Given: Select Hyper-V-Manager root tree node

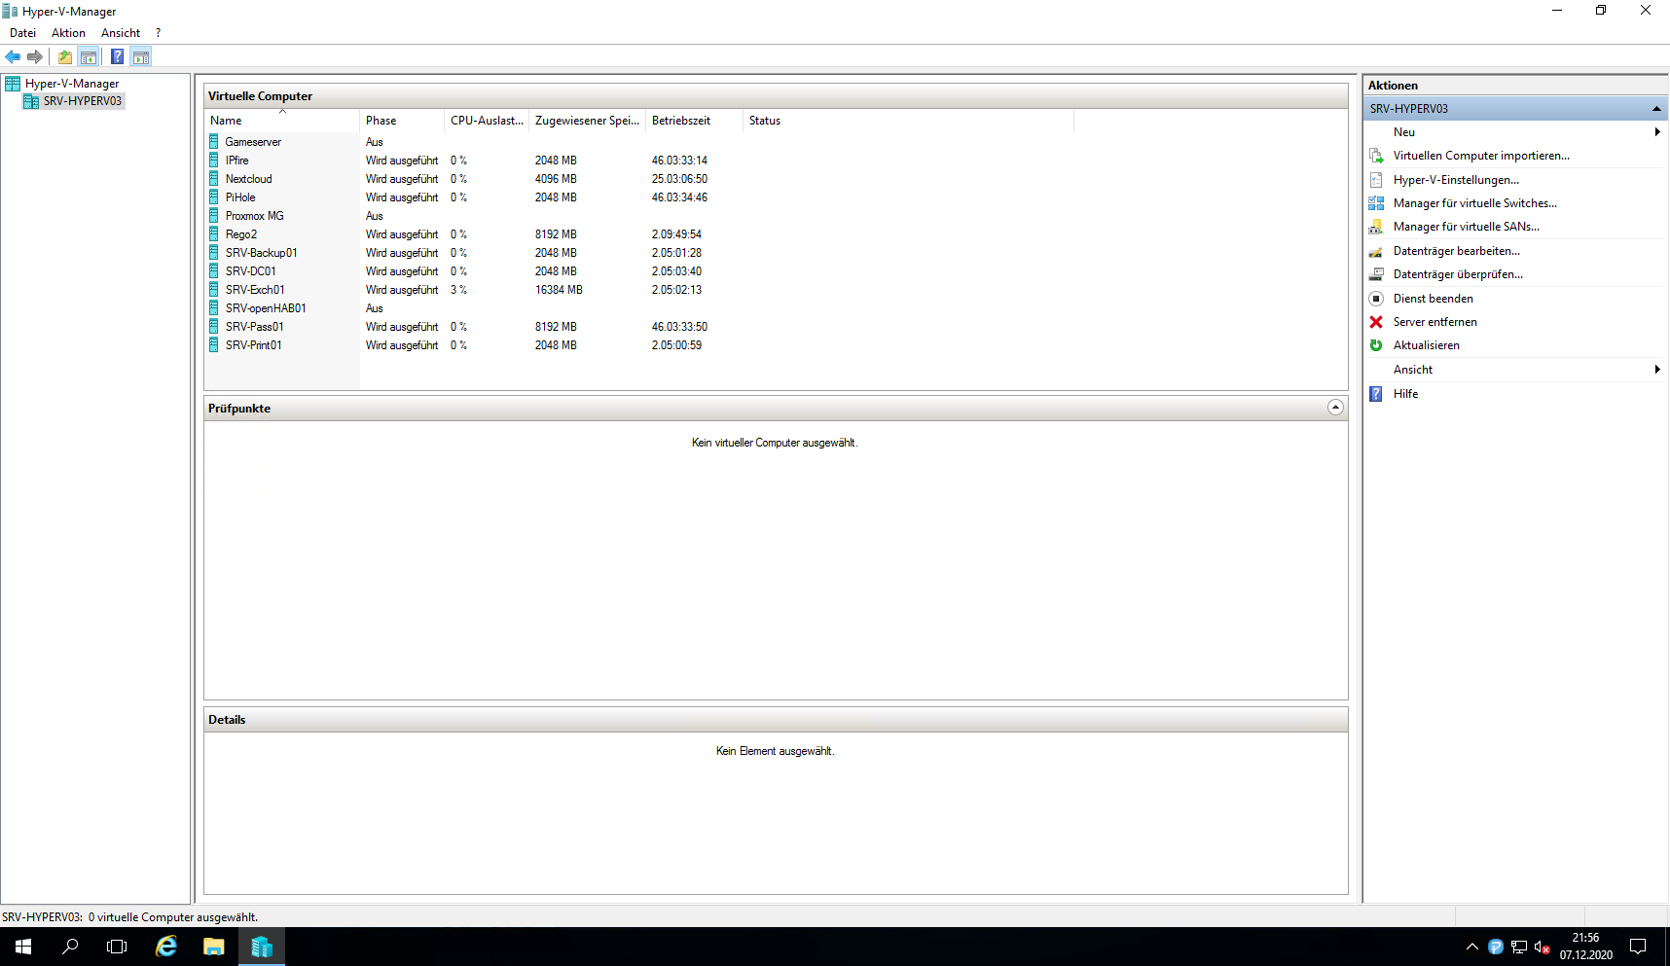Looking at the screenshot, I should pyautogui.click(x=72, y=84).
